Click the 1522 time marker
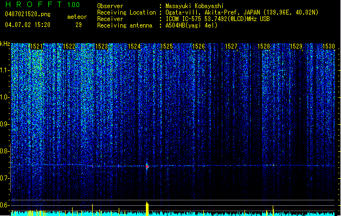The width and height of the screenshot is (341, 216). pyautogui.click(x=69, y=46)
